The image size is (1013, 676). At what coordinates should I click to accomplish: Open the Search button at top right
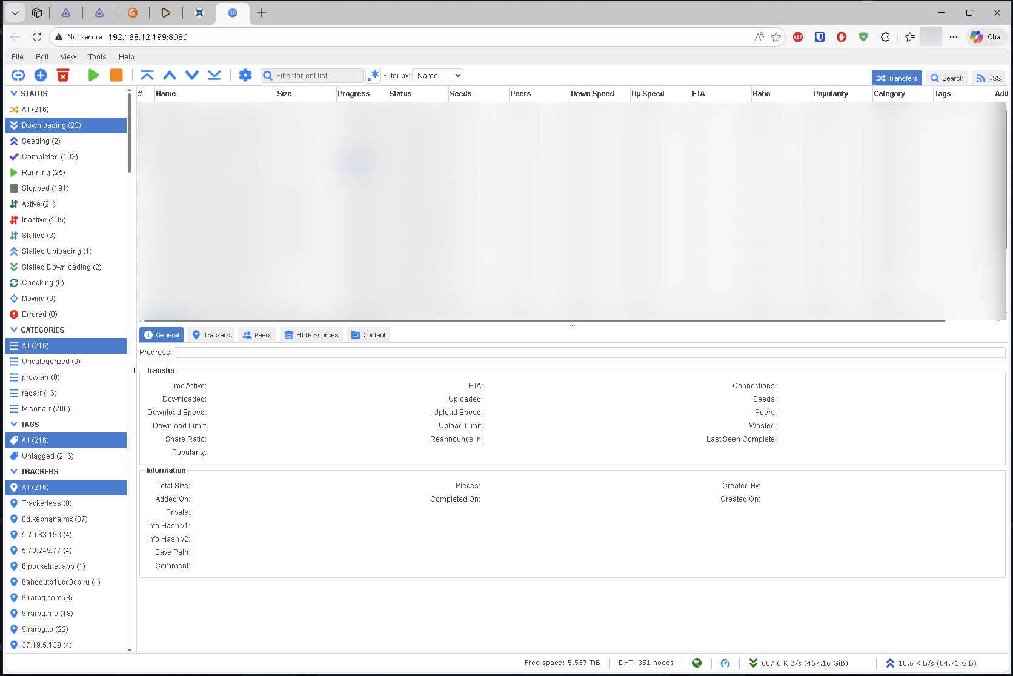click(946, 78)
